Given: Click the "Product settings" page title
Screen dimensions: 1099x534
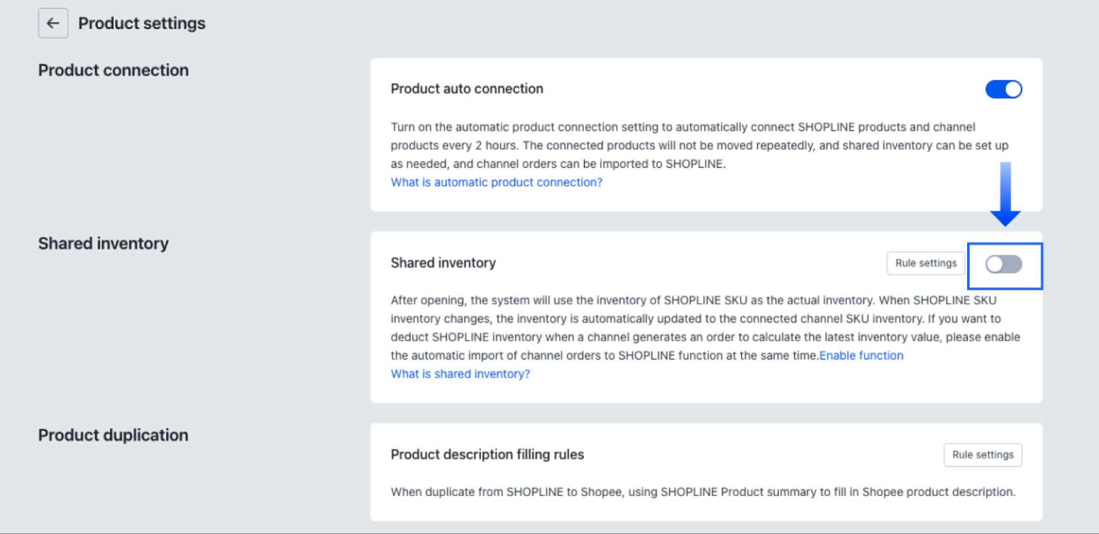Looking at the screenshot, I should (x=142, y=23).
